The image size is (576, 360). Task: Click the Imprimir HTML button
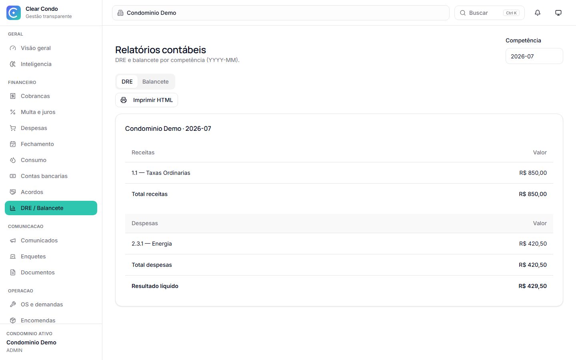[146, 100]
